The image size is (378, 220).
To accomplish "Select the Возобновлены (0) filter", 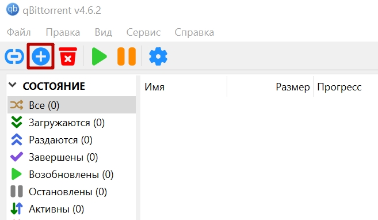I will click(71, 175).
